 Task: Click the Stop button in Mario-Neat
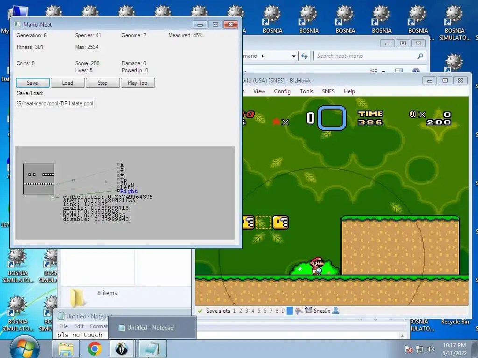103,83
